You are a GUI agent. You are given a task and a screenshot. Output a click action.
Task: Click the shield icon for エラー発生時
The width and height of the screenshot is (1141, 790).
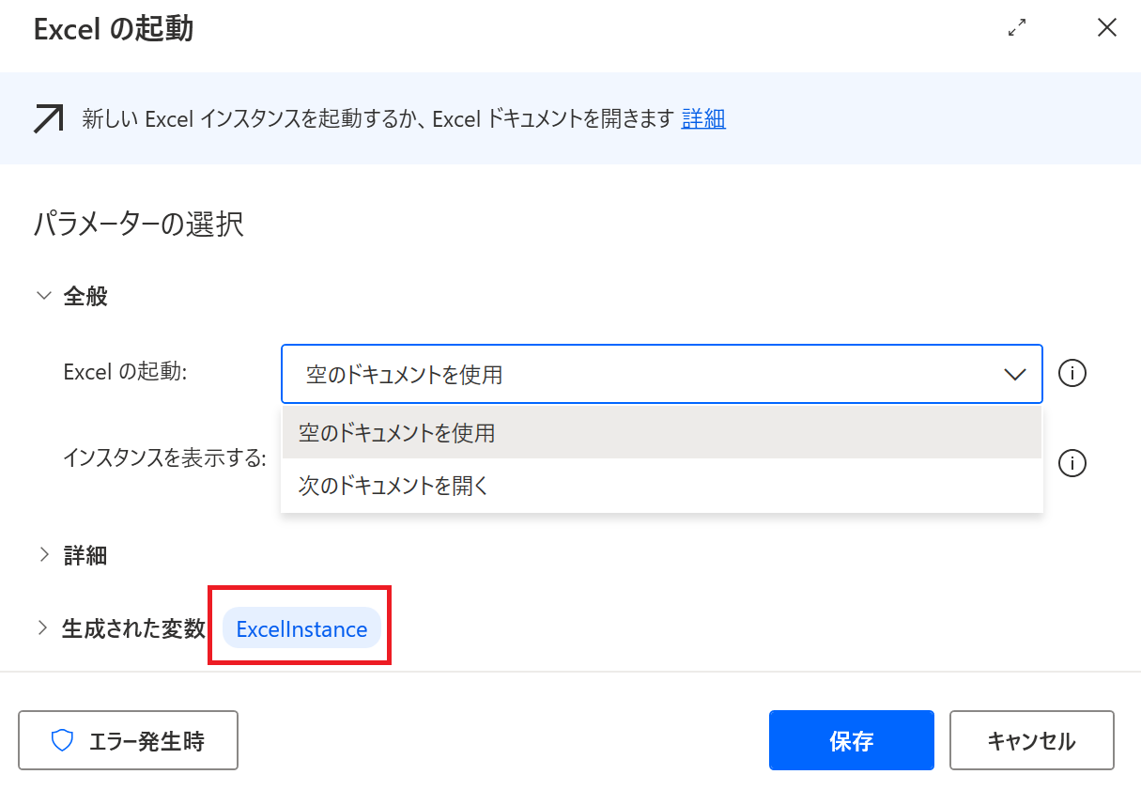click(62, 741)
